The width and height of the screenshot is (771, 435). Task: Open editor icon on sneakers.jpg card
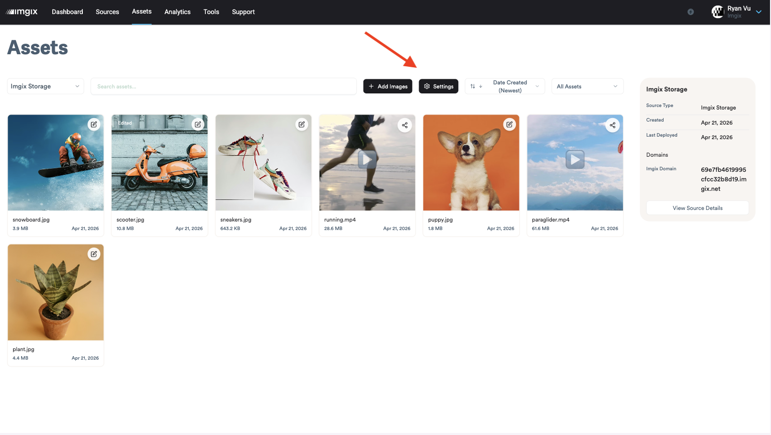[302, 125]
